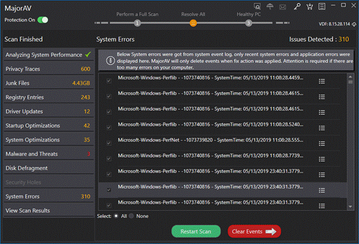Select Disk Defragment in the sidebar

(49, 168)
